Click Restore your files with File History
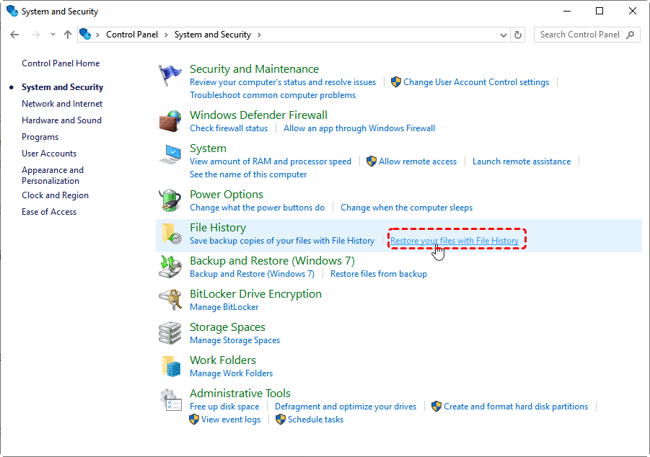650x457 pixels. (454, 241)
